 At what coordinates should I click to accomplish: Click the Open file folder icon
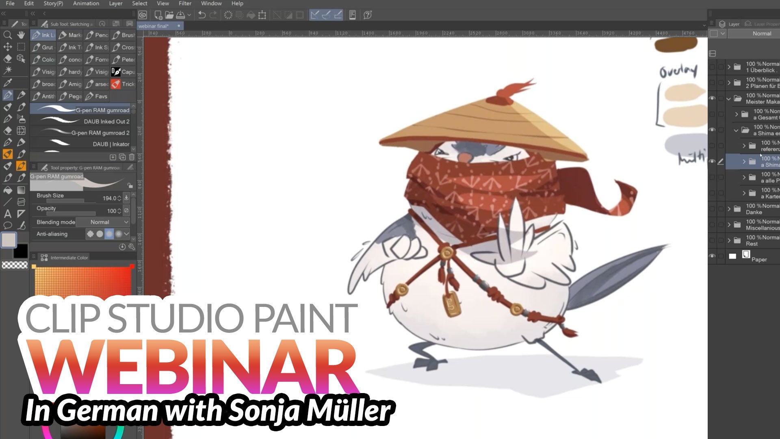click(x=169, y=15)
